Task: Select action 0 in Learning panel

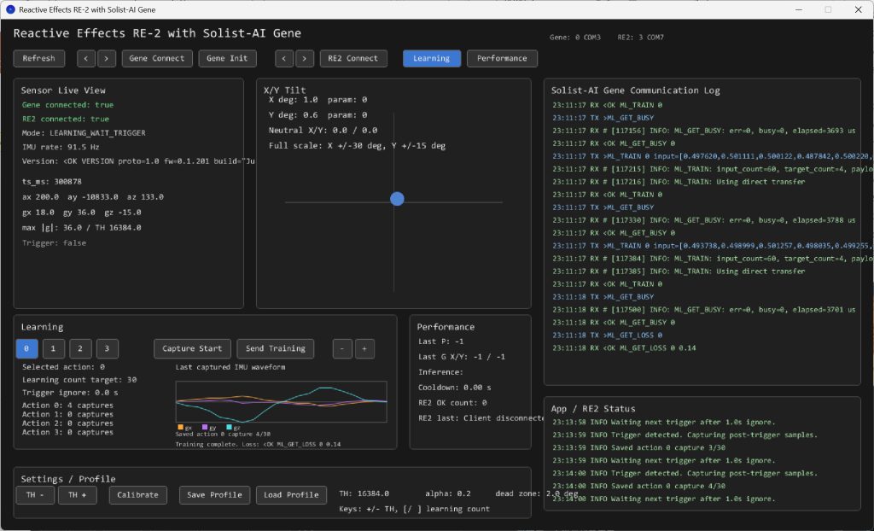Action: coord(26,348)
